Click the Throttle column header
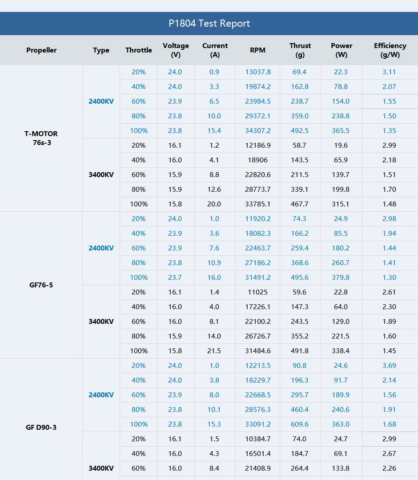 point(139,50)
